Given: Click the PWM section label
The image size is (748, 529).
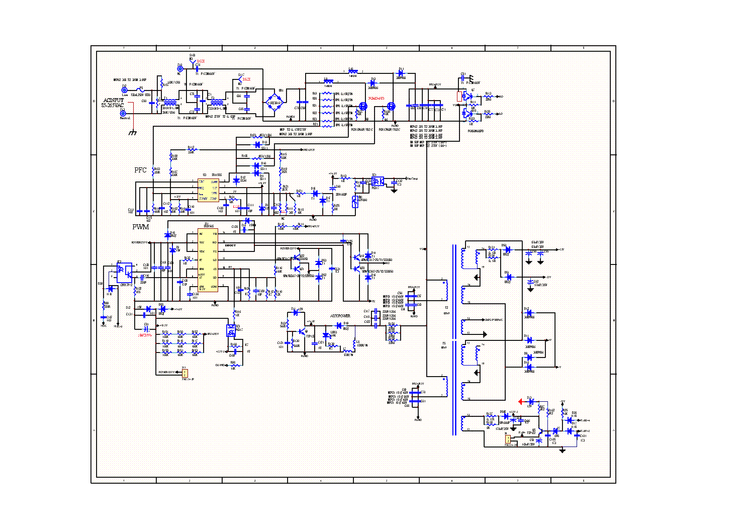Looking at the screenshot, I should pyautogui.click(x=140, y=227).
